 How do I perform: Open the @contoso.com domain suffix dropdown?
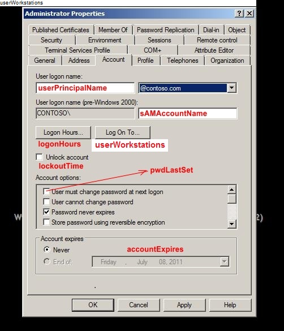coord(231,88)
